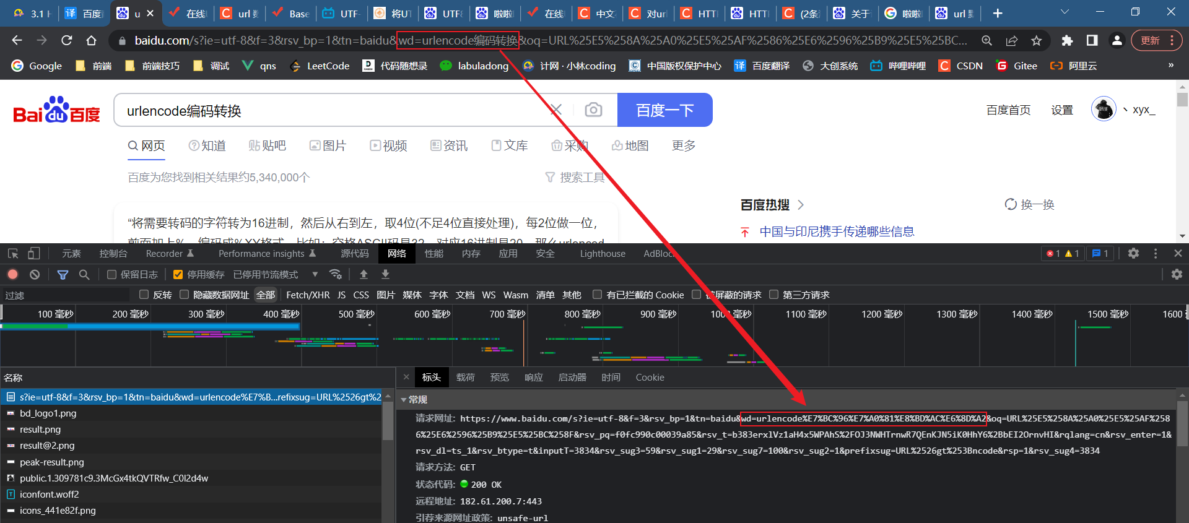The height and width of the screenshot is (523, 1189).
Task: Open DevTools more options menu
Action: click(x=1156, y=253)
